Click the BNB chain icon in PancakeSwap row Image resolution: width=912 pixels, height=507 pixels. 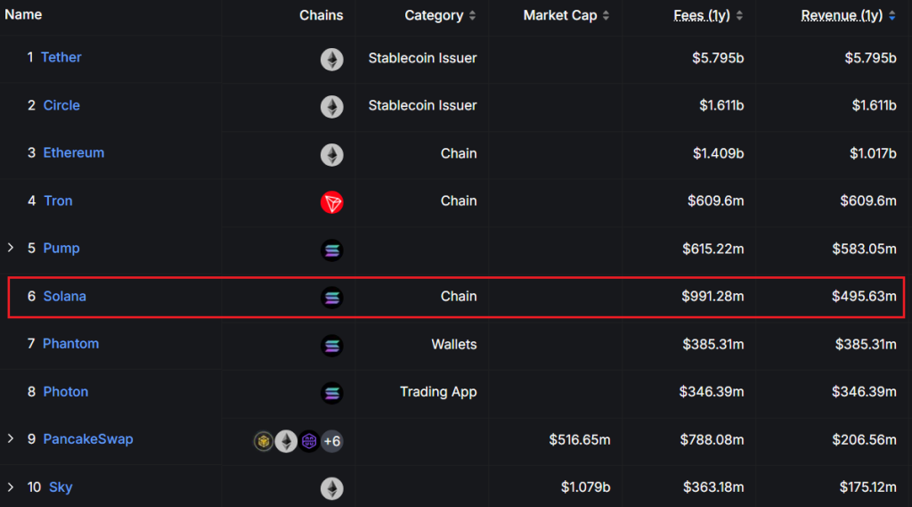(264, 441)
